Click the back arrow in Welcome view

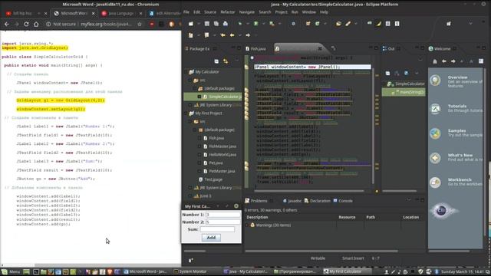444,61
